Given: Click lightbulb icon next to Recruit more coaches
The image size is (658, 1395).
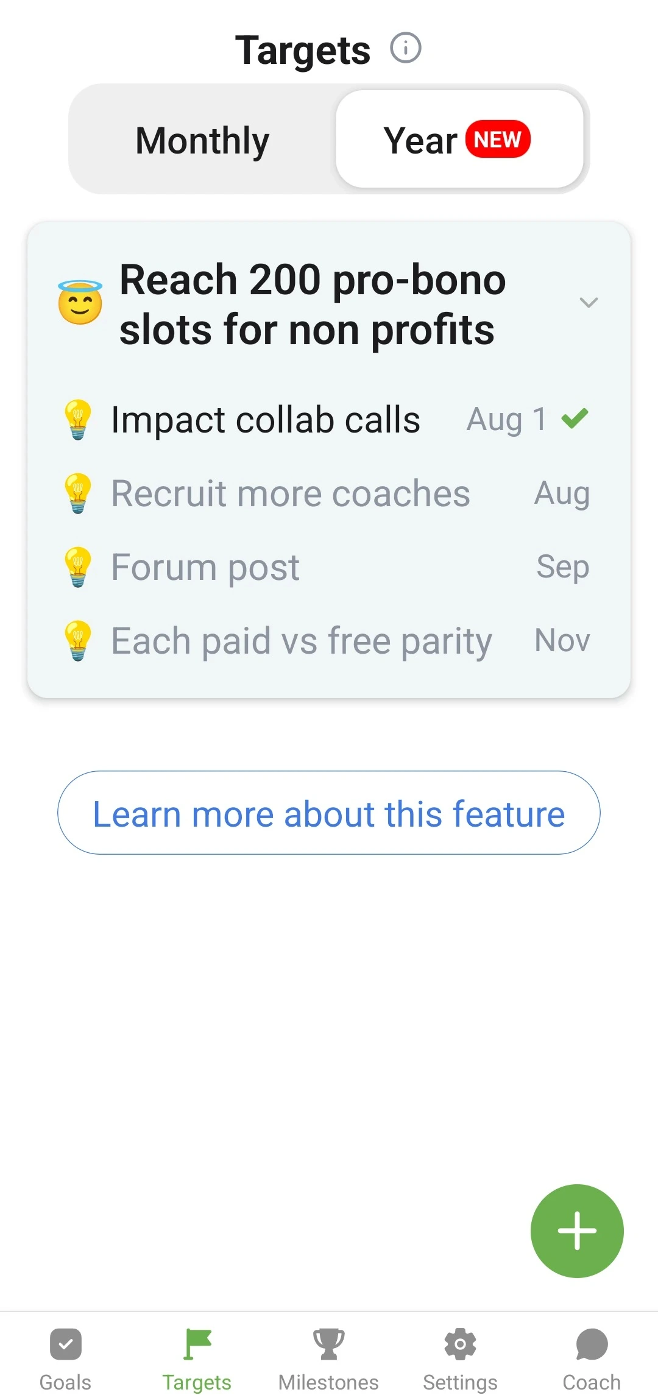Looking at the screenshot, I should pos(78,493).
